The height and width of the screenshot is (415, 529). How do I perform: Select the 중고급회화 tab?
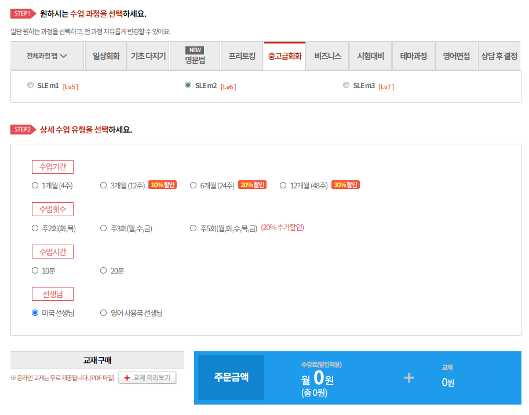pyautogui.click(x=284, y=56)
